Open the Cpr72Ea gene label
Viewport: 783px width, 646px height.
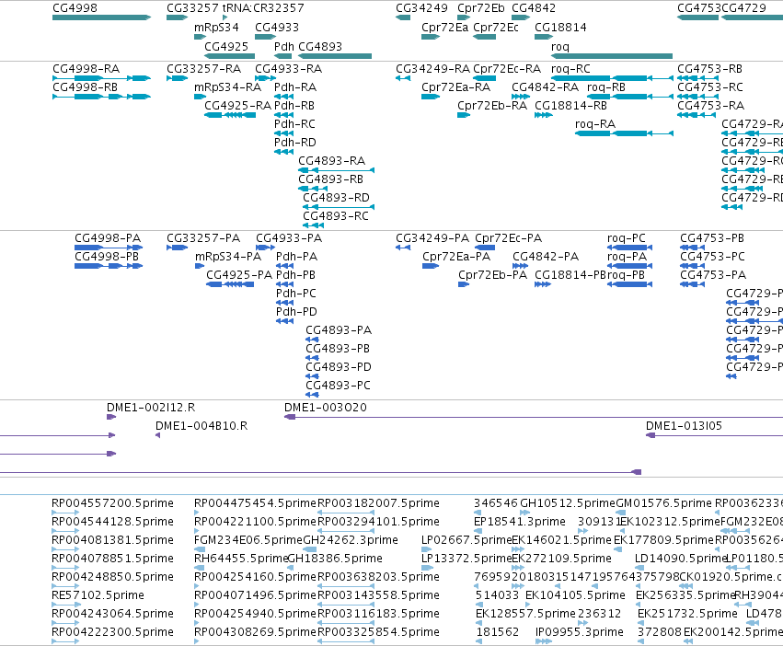point(445,27)
